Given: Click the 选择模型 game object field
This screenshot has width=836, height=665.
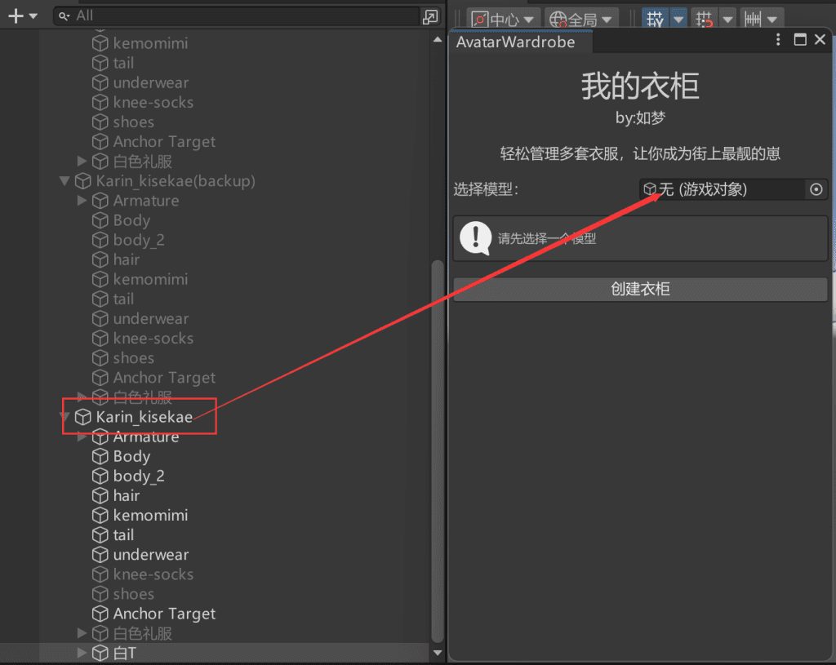Looking at the screenshot, I should [723, 189].
